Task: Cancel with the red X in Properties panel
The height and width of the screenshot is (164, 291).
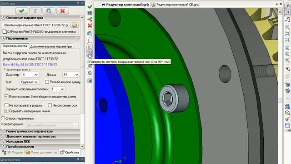Action: pos(63,11)
